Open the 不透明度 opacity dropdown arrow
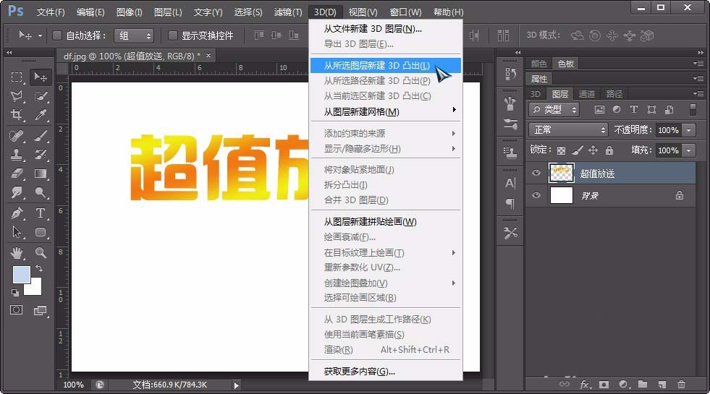 click(689, 130)
